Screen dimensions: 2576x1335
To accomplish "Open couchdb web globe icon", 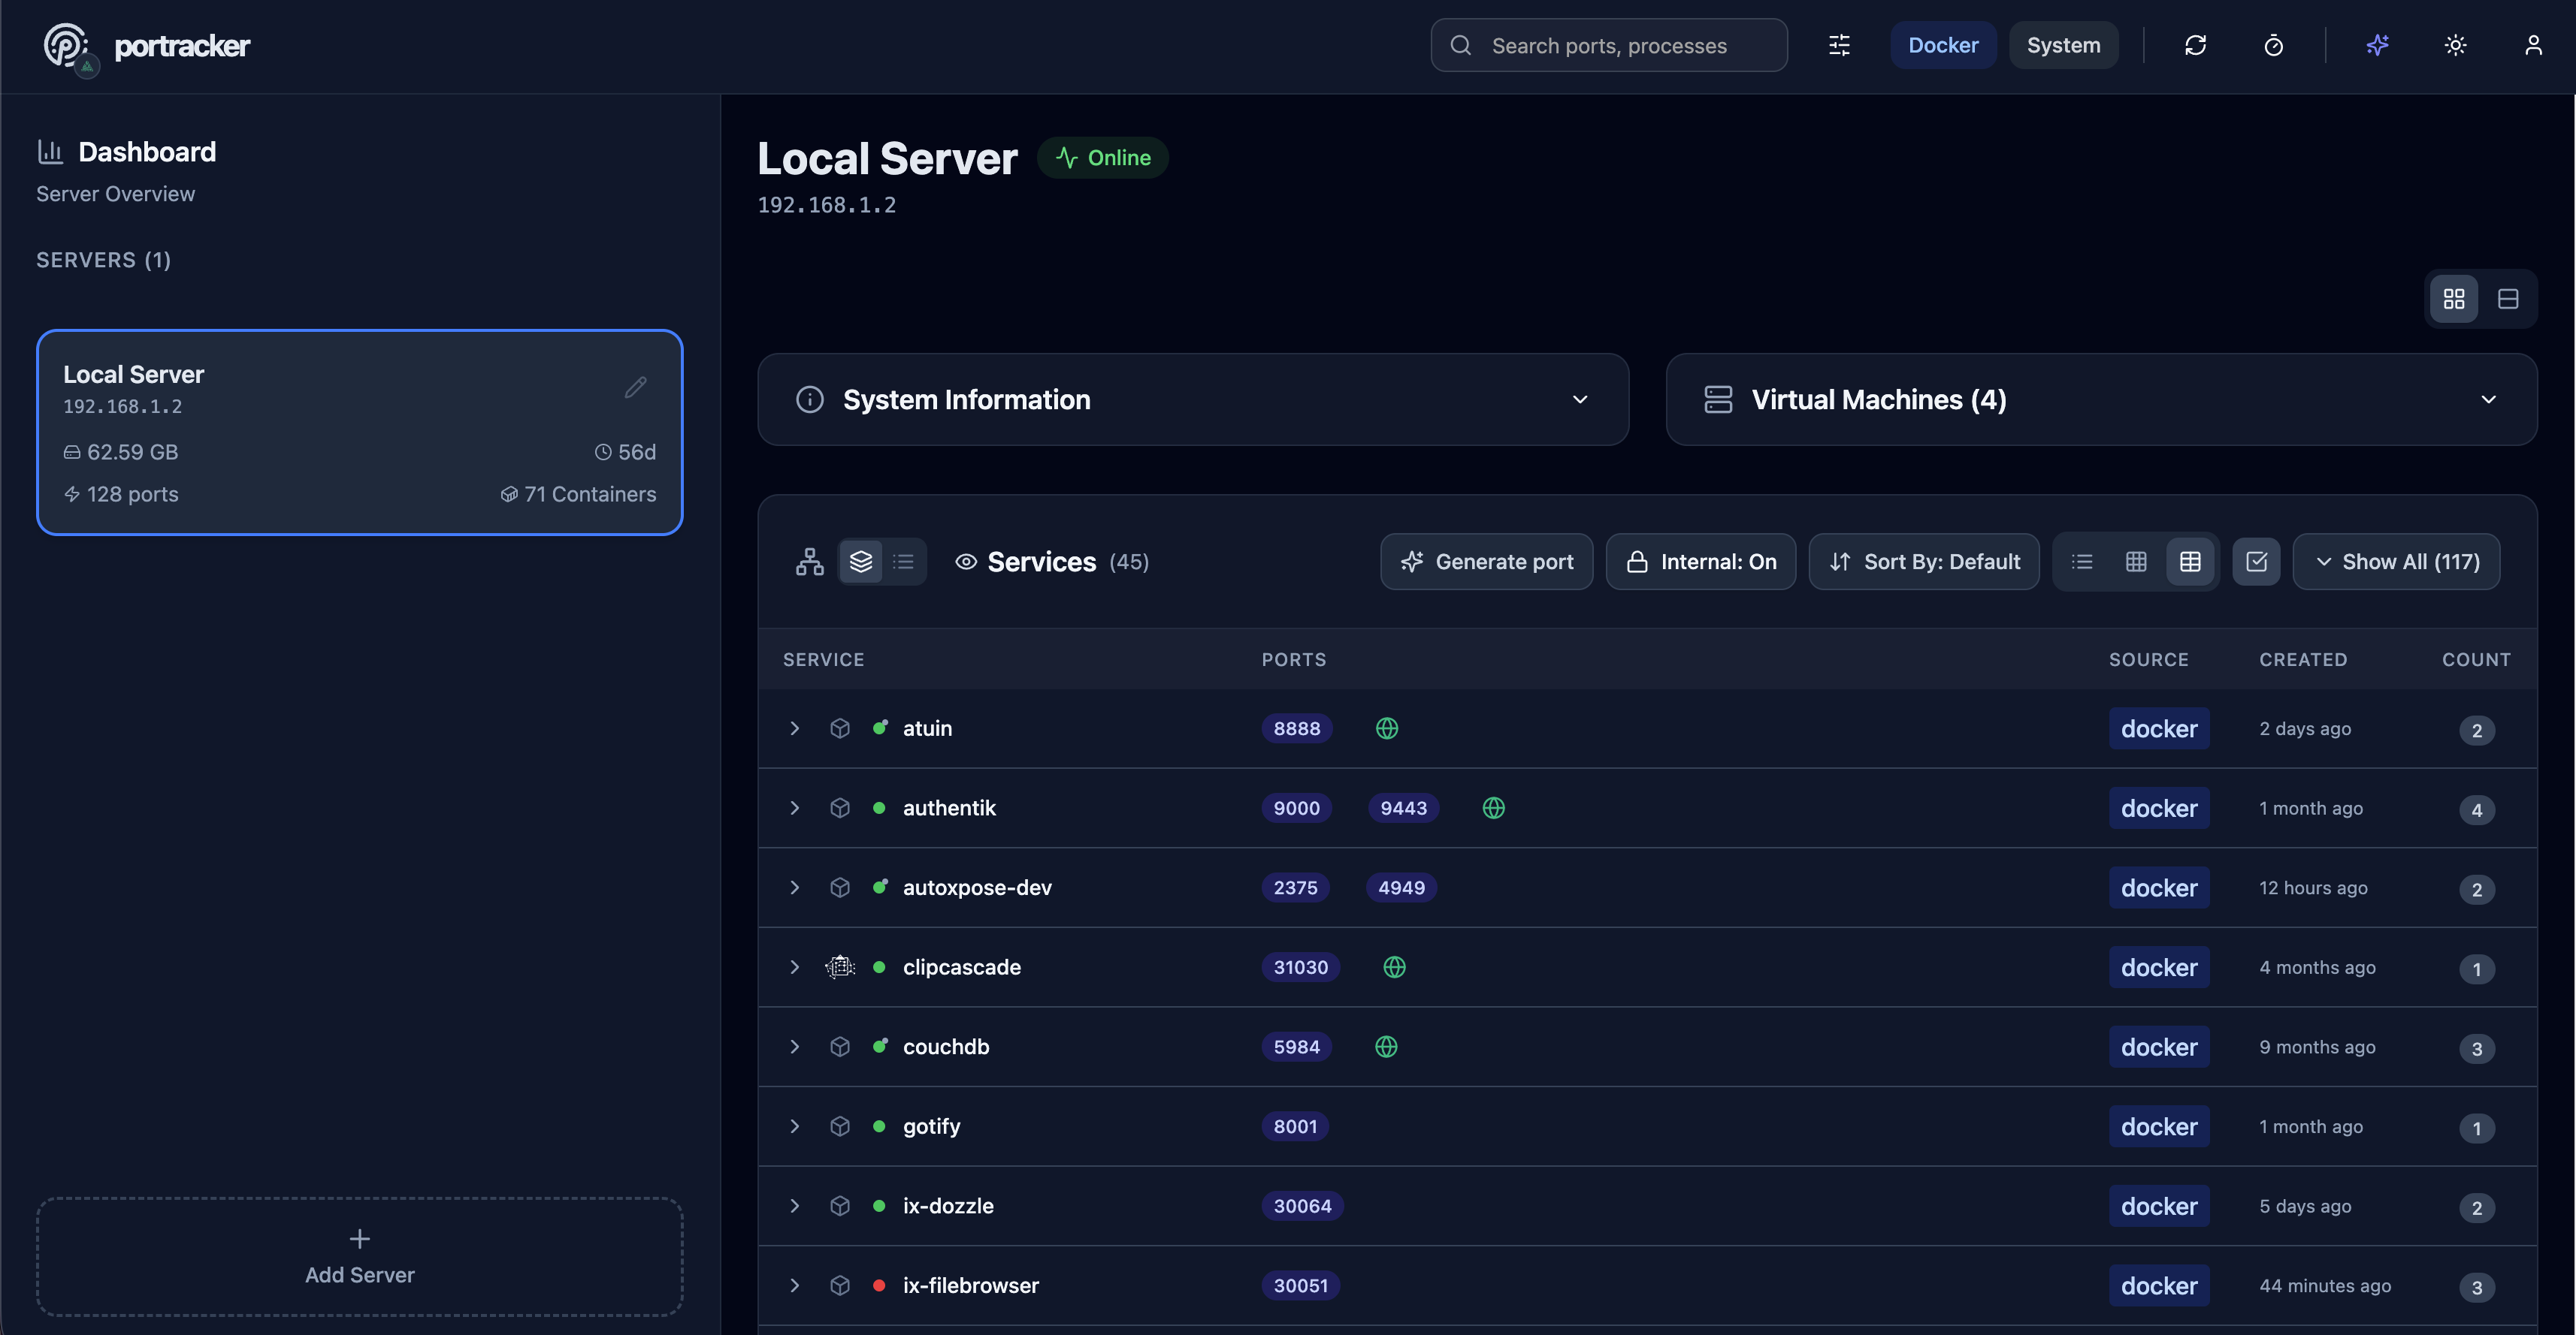I will (x=1386, y=1046).
